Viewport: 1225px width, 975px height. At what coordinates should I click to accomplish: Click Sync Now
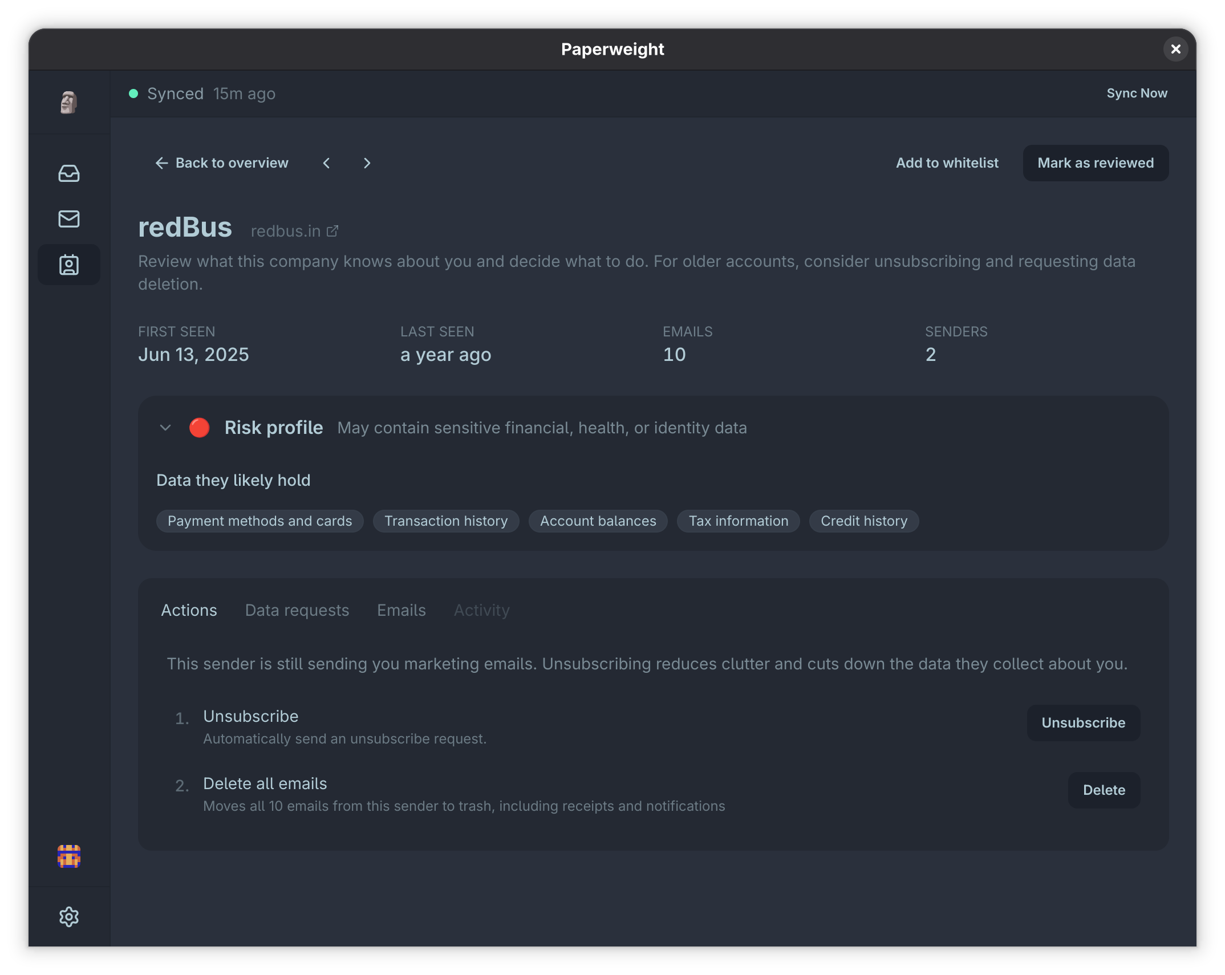pyautogui.click(x=1137, y=94)
